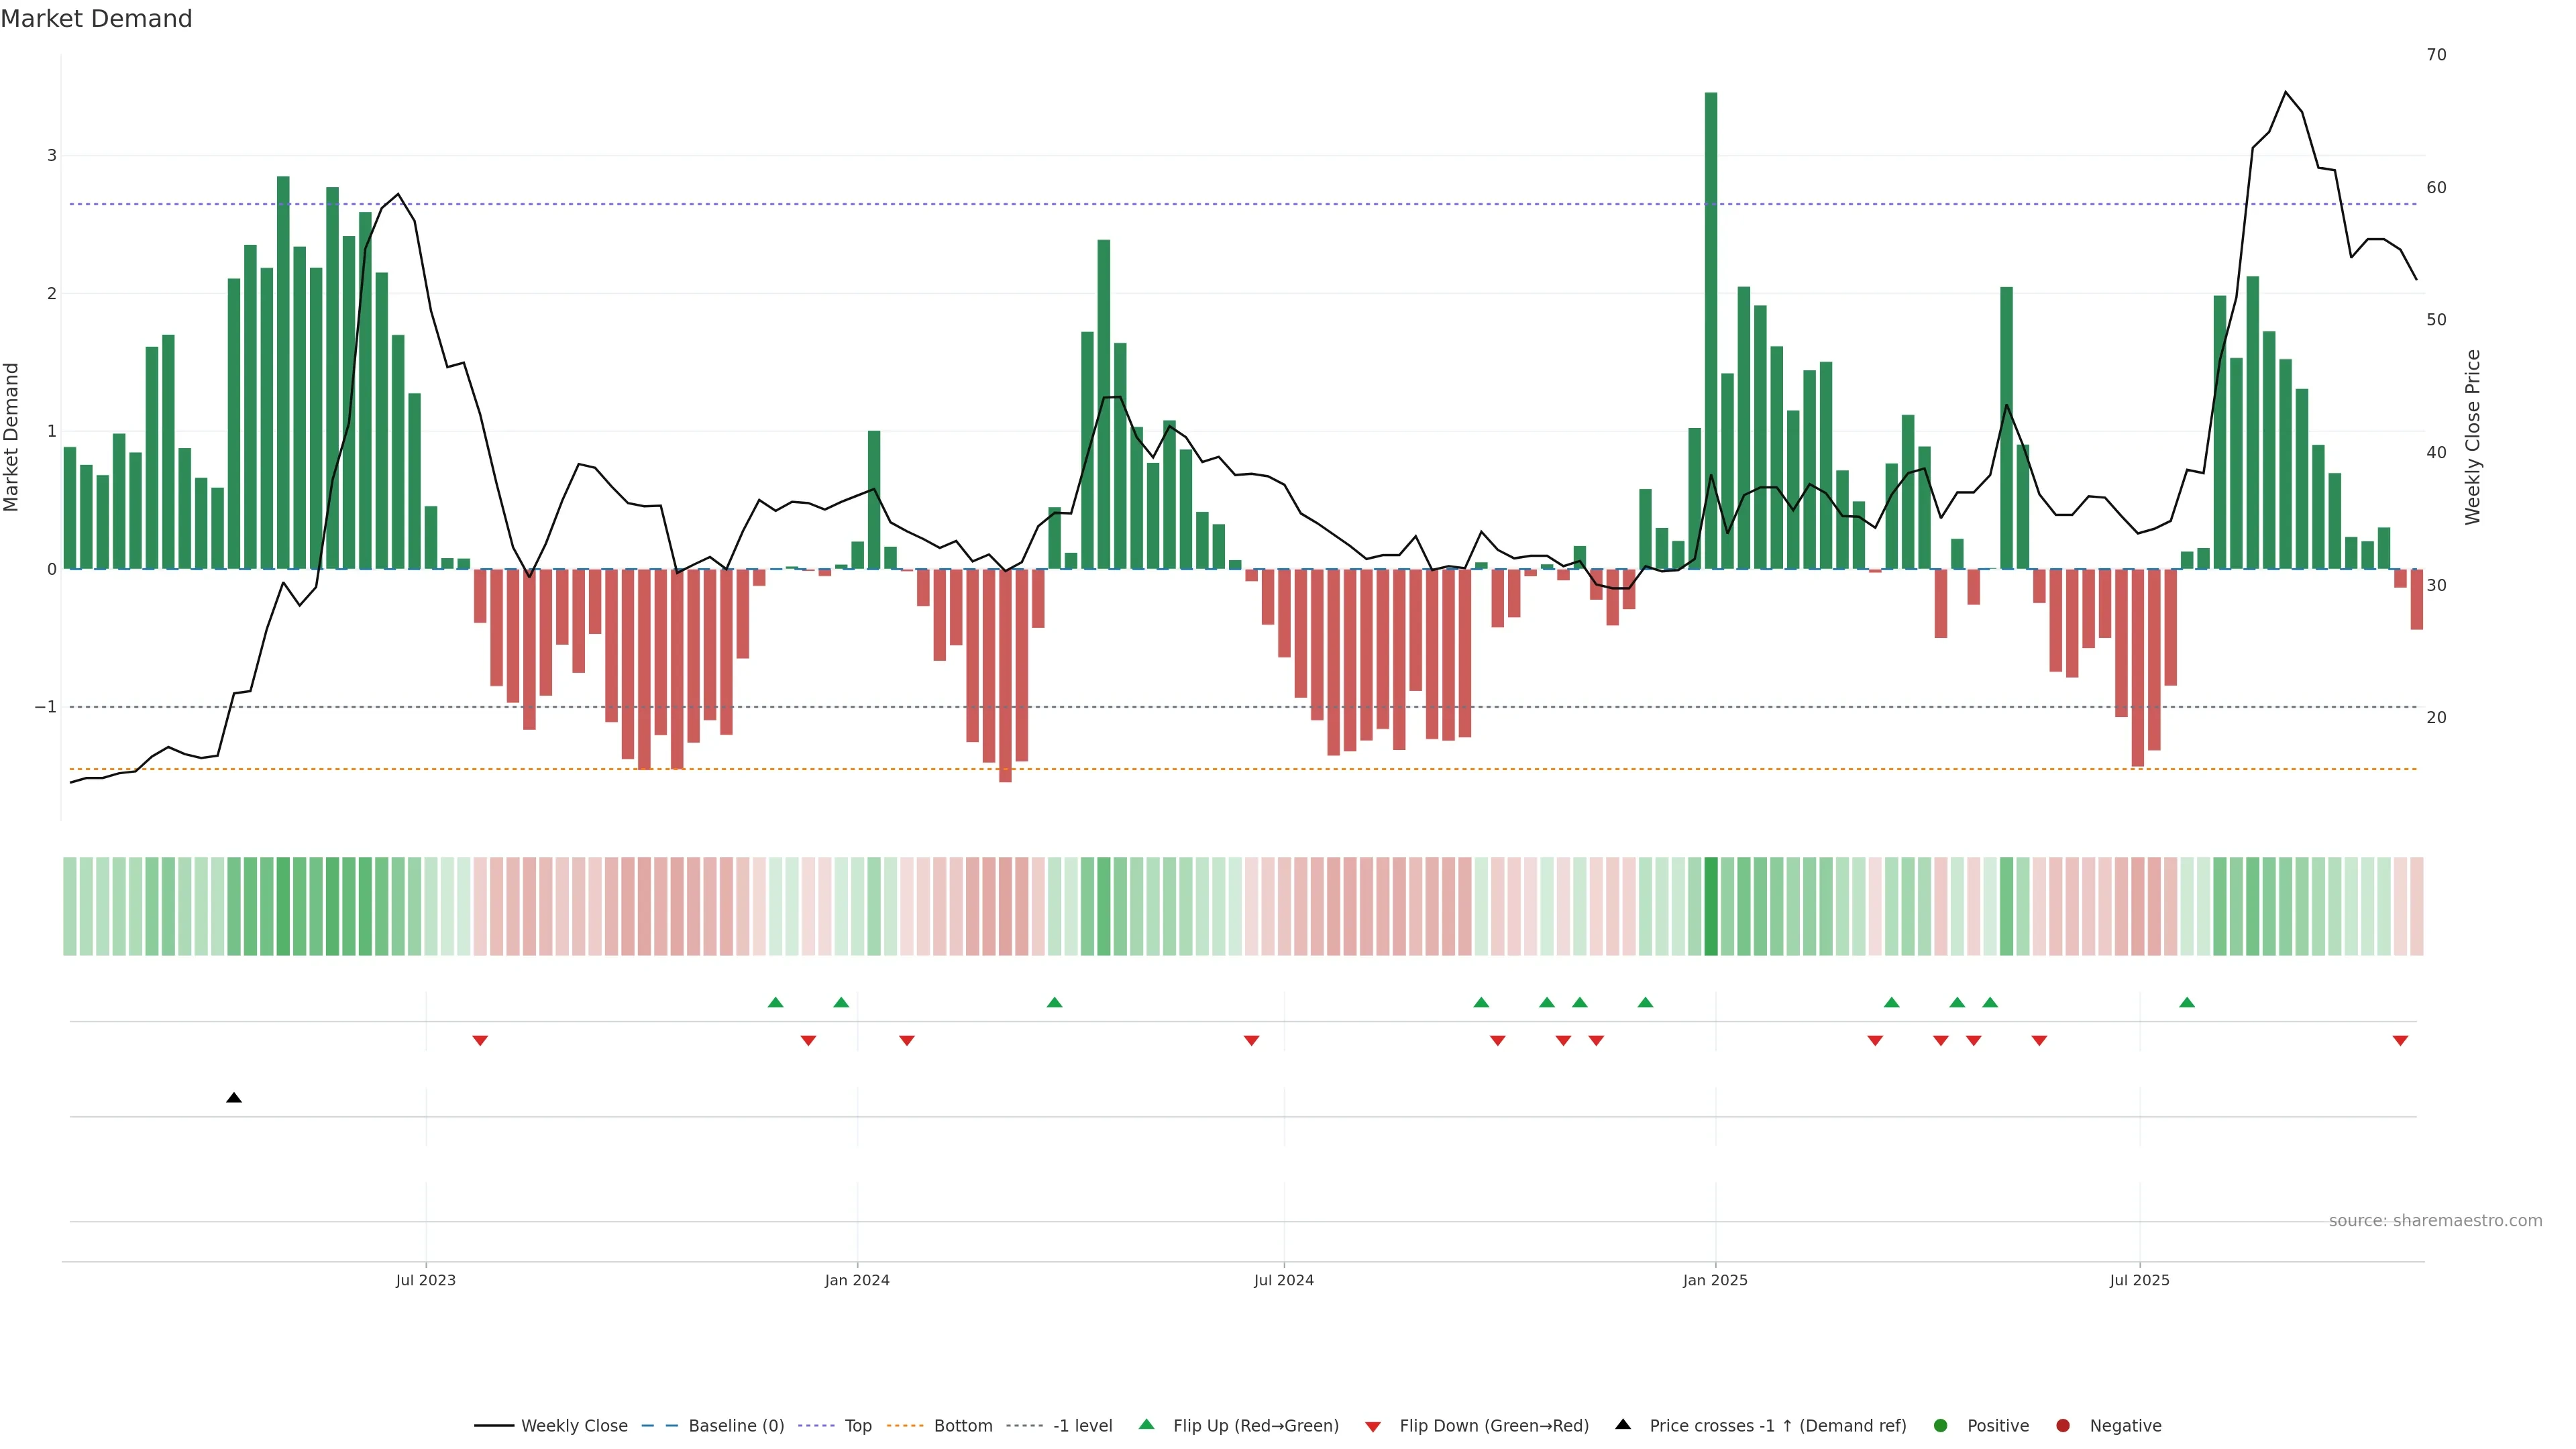Click red Flip Down triangle legend icon

(1373, 1426)
